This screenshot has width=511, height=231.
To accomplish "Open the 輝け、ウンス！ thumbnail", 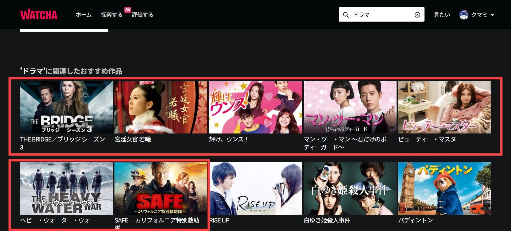I will pos(255,107).
